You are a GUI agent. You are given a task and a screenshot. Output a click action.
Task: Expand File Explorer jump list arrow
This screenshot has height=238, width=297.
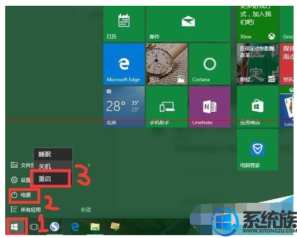tap(89, 165)
